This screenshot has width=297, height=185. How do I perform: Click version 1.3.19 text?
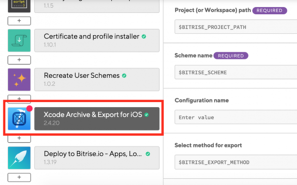click(50, 162)
